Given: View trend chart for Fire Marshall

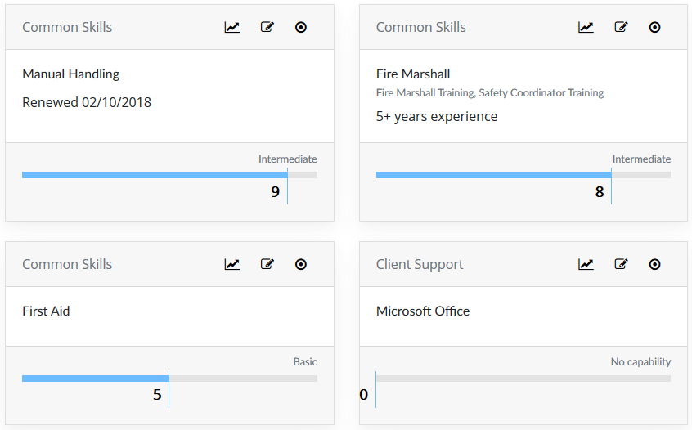Looking at the screenshot, I should [586, 27].
